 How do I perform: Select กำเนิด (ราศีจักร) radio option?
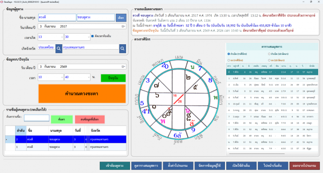click(x=228, y=54)
